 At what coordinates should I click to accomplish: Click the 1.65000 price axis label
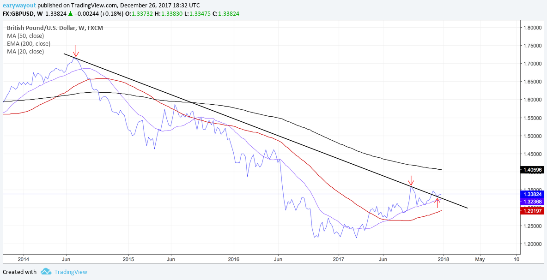[532, 82]
